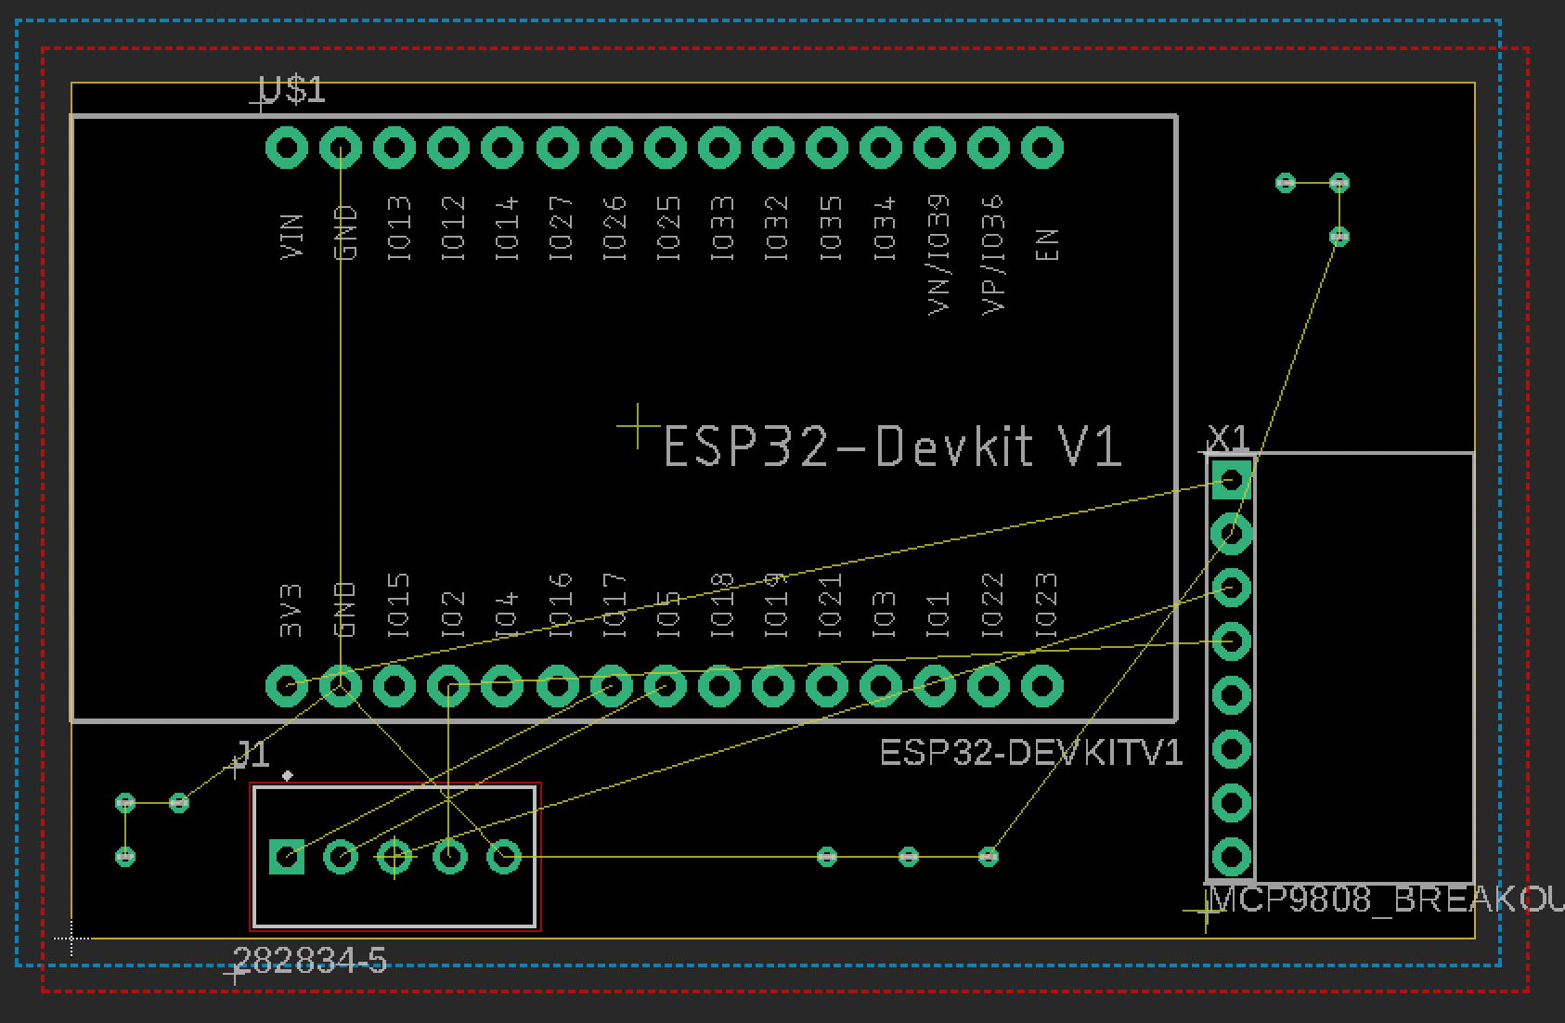This screenshot has height=1023, width=1565.
Task: Select the IO22 pad
Action: [988, 687]
